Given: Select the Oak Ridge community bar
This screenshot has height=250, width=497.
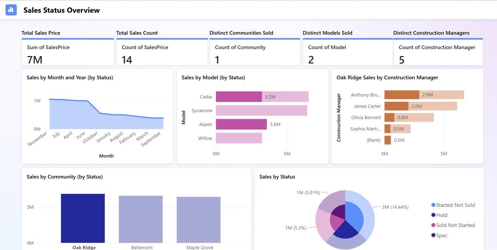Looking at the screenshot, I should point(83,218).
